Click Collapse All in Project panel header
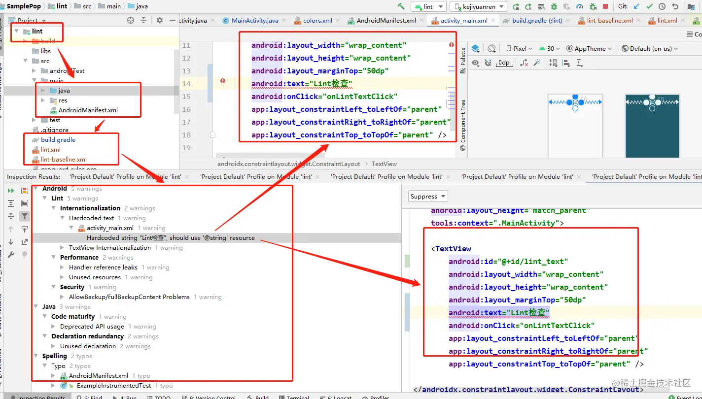 (143, 20)
